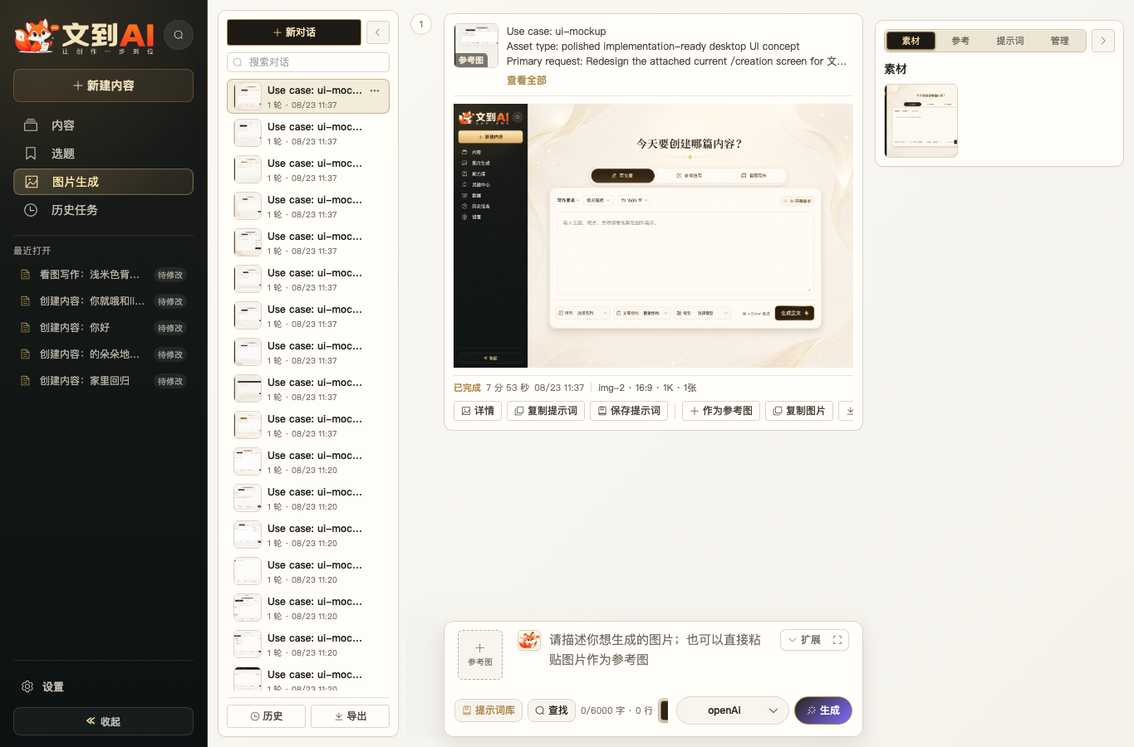Open the more options dots on the selected conversation
This screenshot has height=747, width=1134.
(x=375, y=90)
